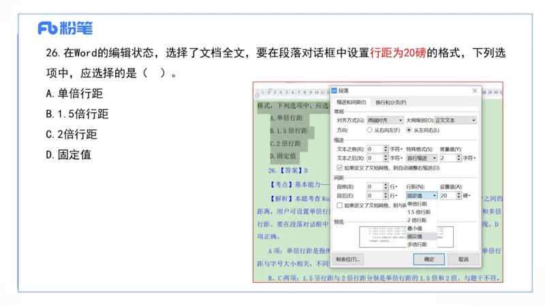Open the 文本之后 字符 unit dropdown

click(396, 158)
